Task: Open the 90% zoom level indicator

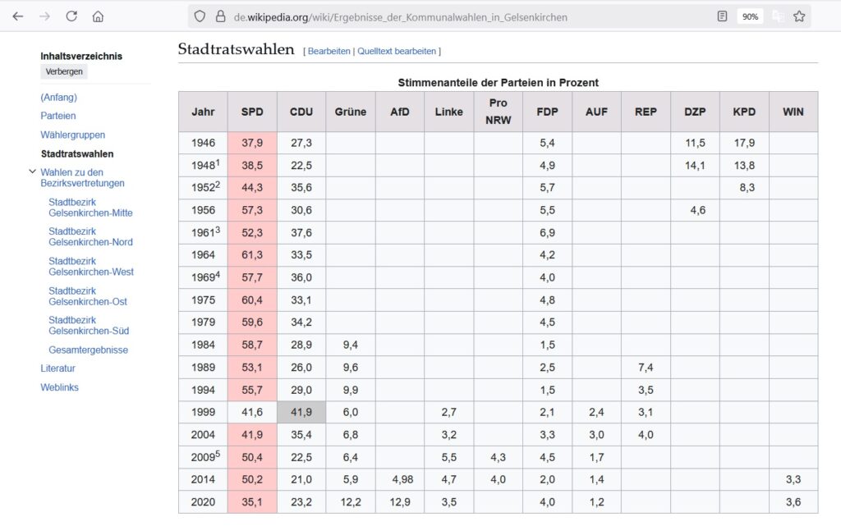Action: 749,16
